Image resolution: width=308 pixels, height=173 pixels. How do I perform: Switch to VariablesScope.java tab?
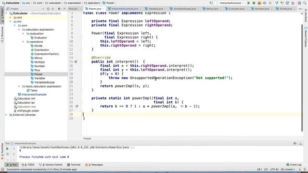[185, 9]
